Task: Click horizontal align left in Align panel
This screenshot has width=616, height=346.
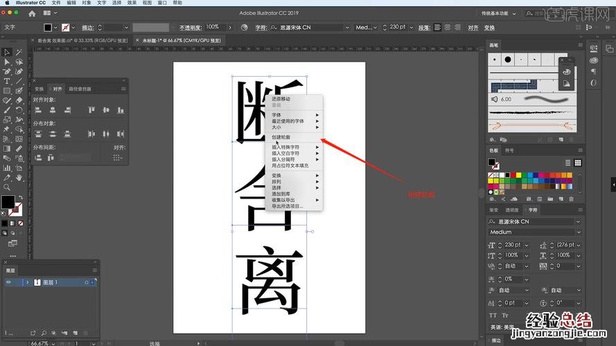Action: (37, 110)
